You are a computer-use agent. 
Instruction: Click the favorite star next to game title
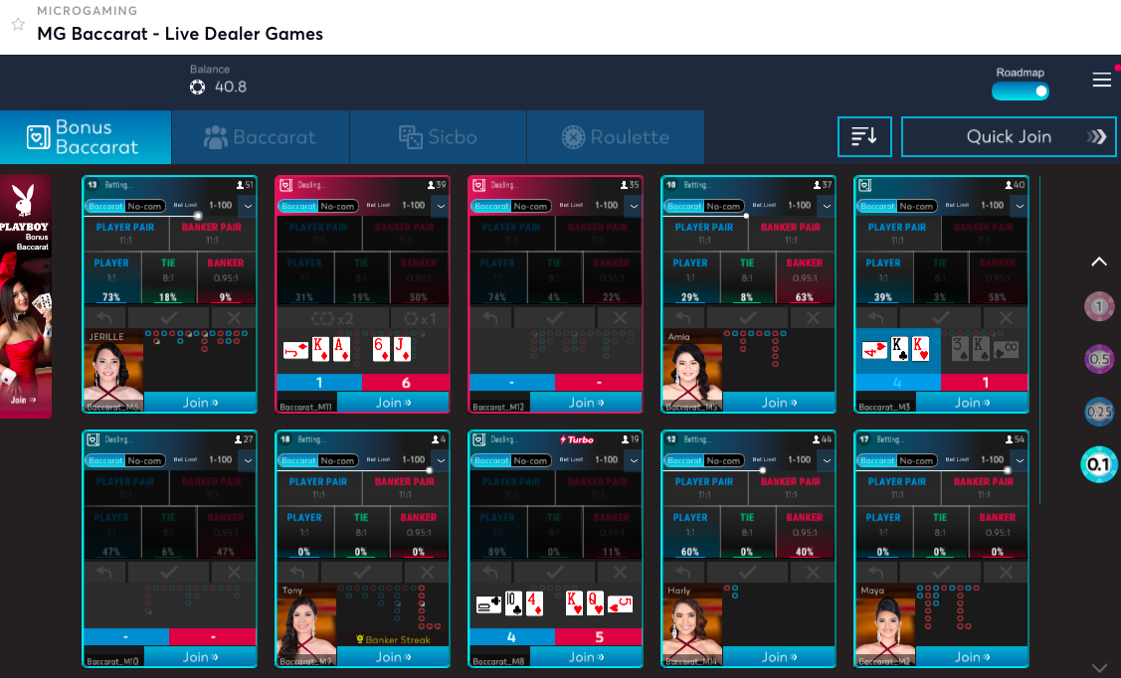[x=17, y=25]
